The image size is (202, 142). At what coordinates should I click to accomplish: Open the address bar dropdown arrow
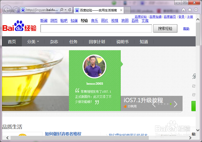[66, 10]
